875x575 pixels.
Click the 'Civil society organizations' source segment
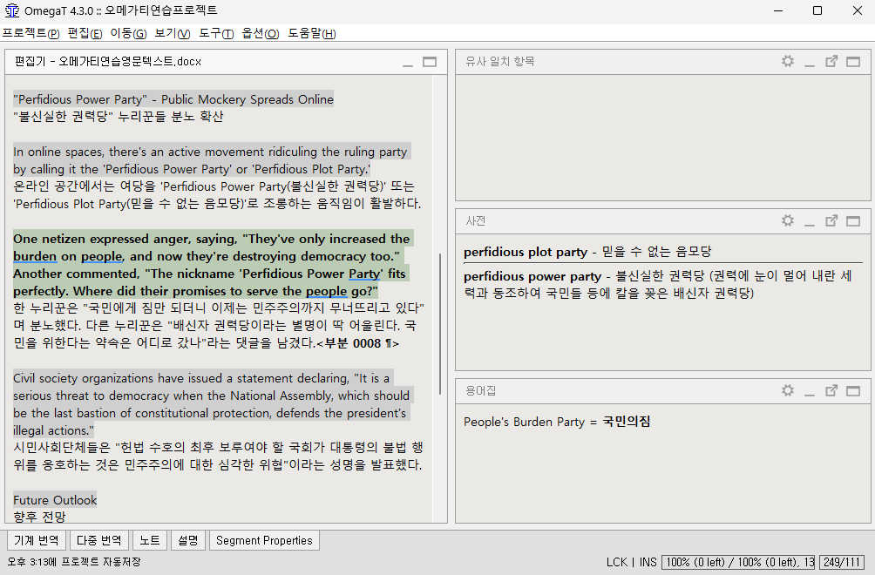pos(212,404)
